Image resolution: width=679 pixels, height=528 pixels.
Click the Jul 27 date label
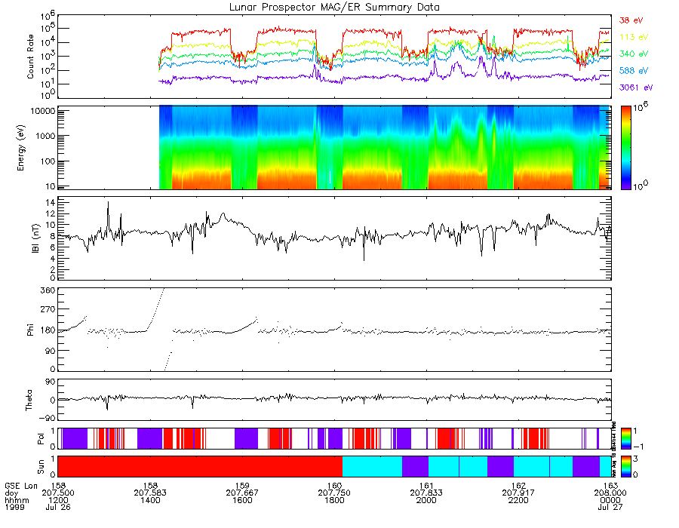pyautogui.click(x=610, y=507)
